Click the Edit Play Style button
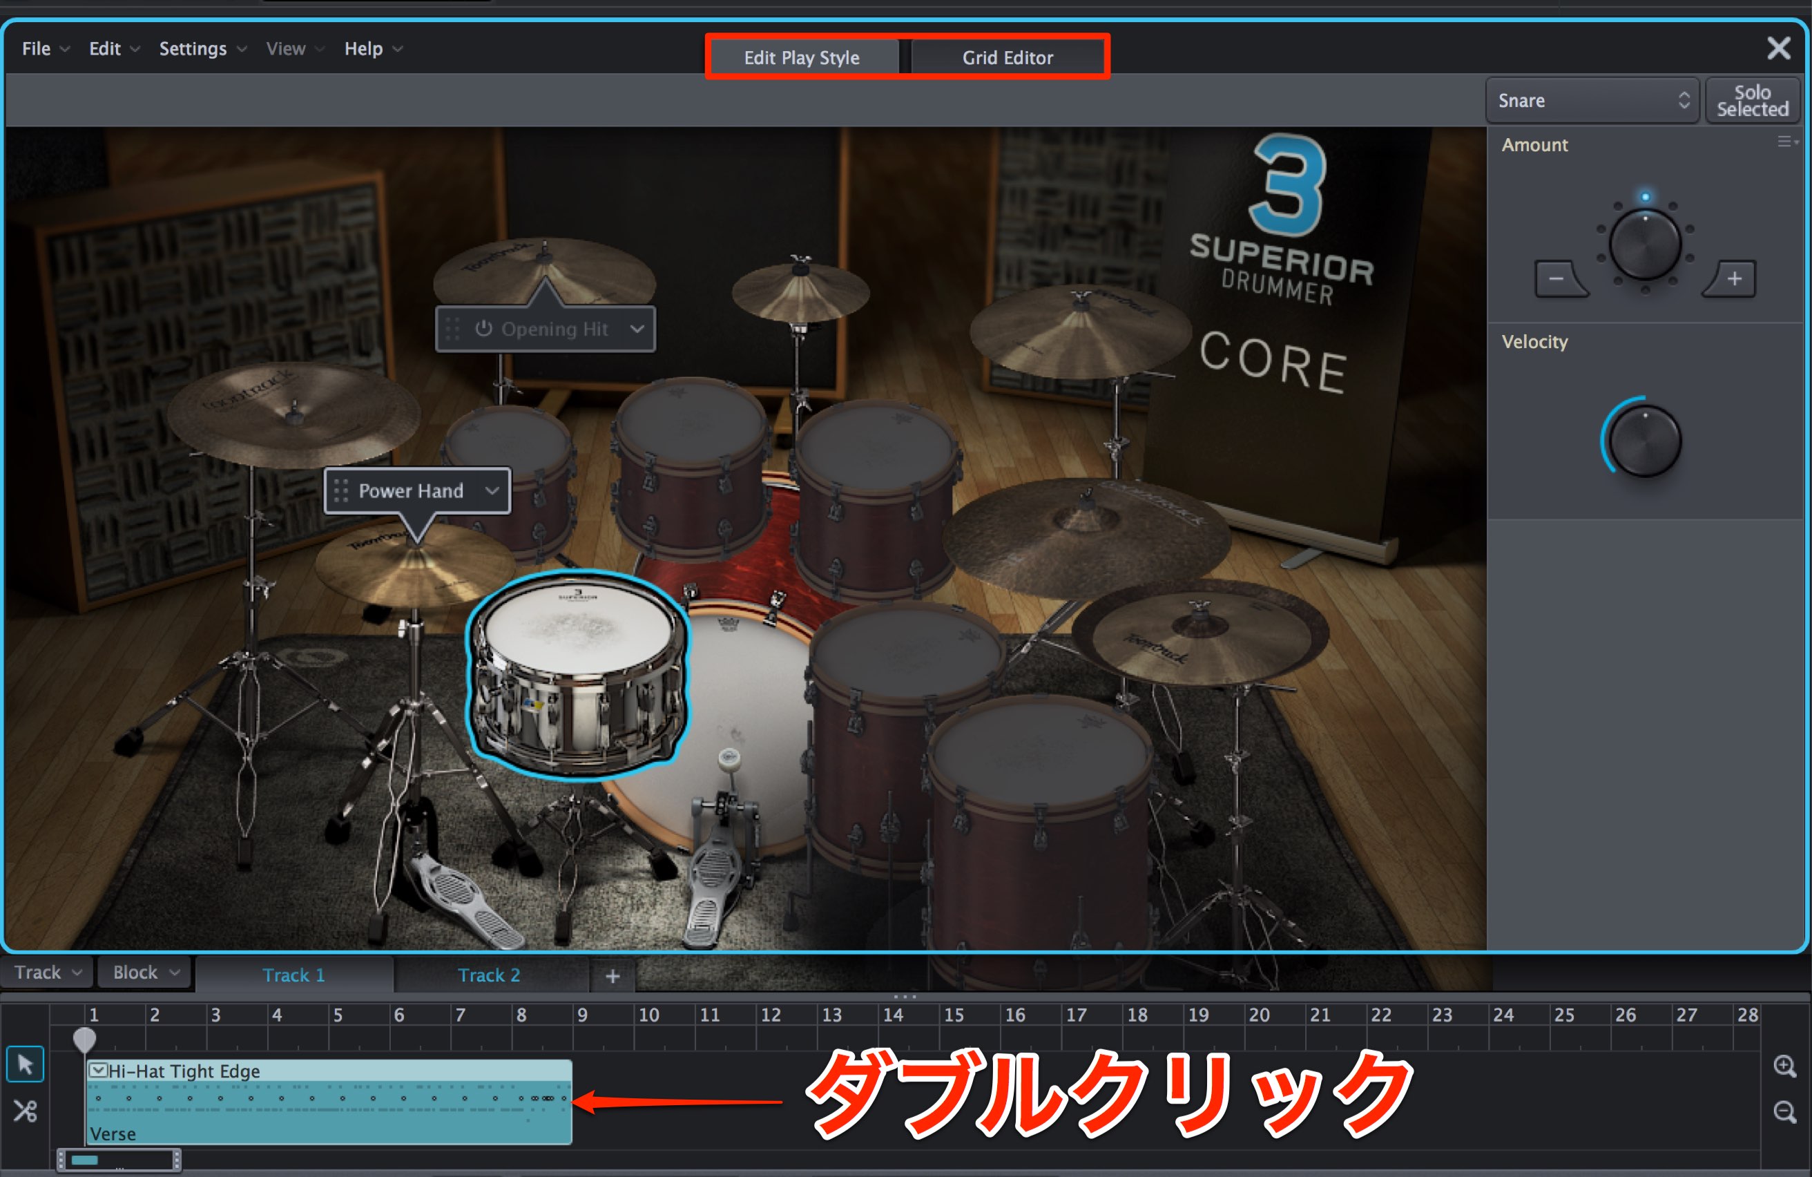 pos(802,58)
